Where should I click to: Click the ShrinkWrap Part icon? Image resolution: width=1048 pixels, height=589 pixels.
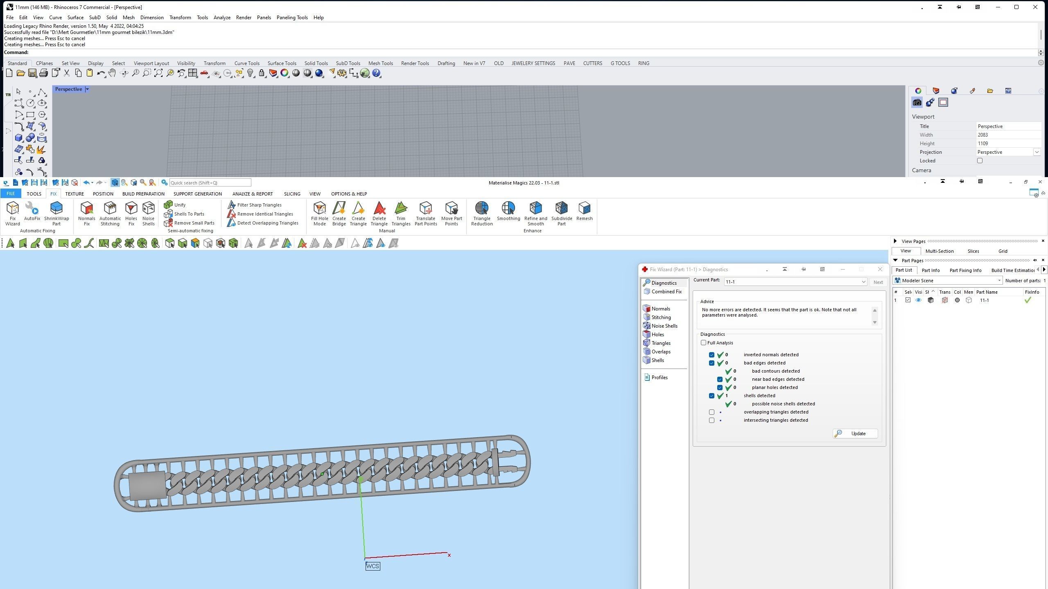point(56,213)
